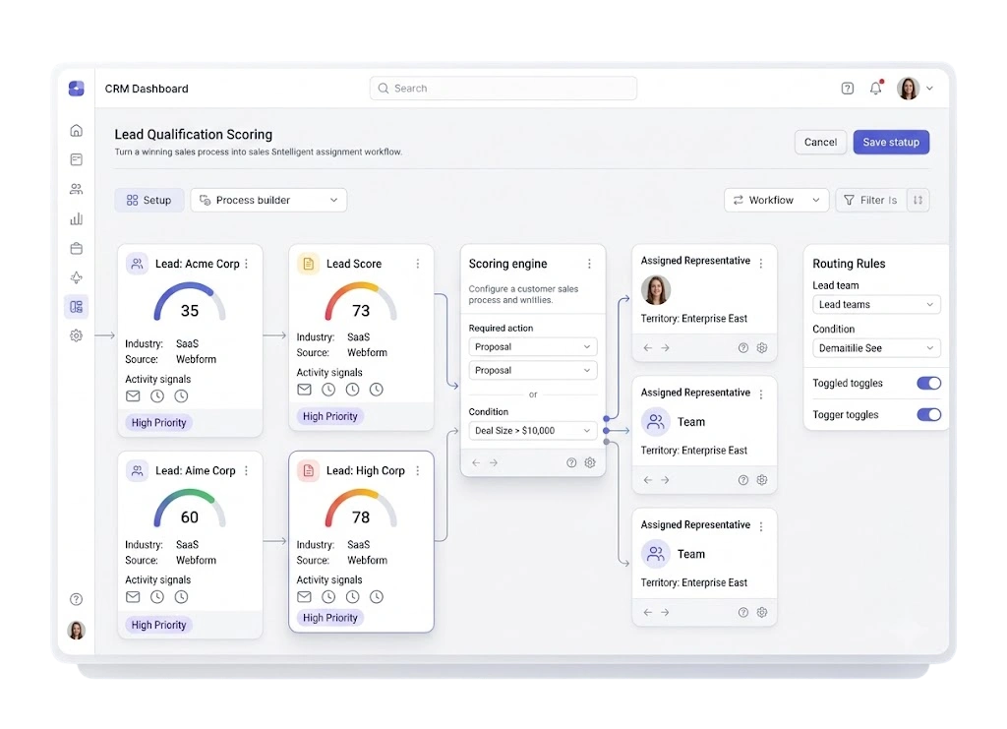Open the briefcase icon in the sidebar

(x=77, y=249)
